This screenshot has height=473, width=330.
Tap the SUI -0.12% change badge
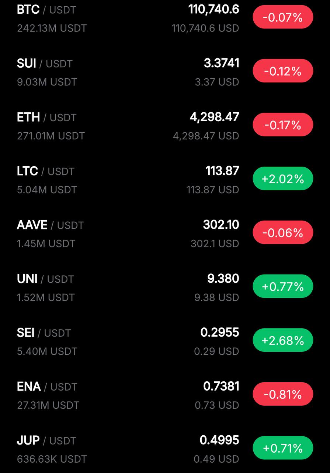coord(283,71)
